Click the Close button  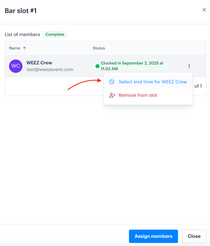pos(194,236)
